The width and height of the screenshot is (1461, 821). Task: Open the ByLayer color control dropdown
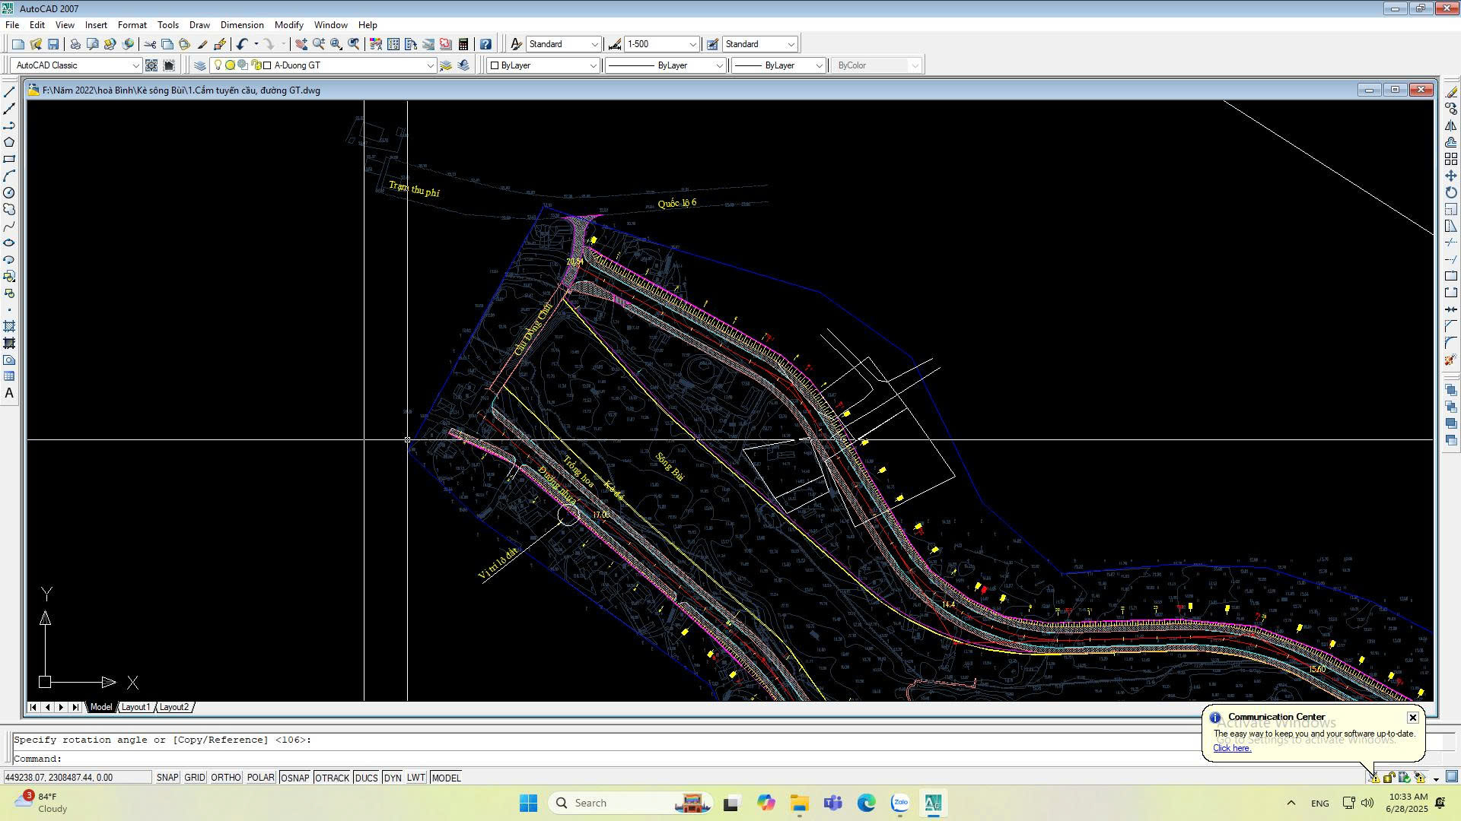pyautogui.click(x=594, y=65)
